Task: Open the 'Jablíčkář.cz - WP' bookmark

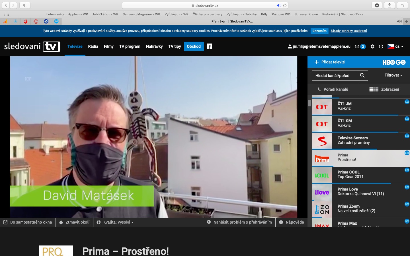Action: point(105,14)
